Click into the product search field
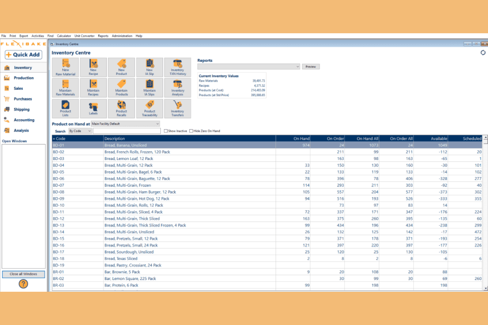 point(127,131)
